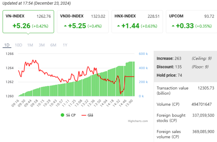Click the UPCOM green up arrow

pos(173,26)
